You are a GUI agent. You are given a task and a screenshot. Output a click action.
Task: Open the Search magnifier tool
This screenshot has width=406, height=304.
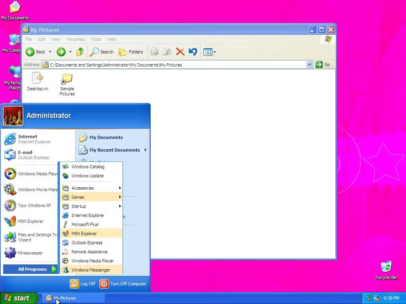coord(102,52)
